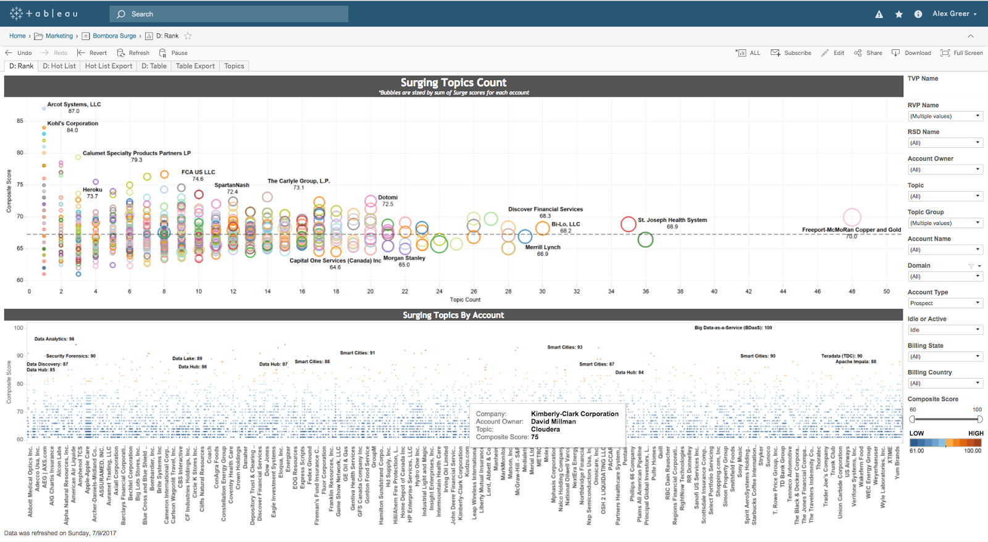The height and width of the screenshot is (542, 988).
Task: Click Morgan Stanley label
Action: click(x=404, y=258)
